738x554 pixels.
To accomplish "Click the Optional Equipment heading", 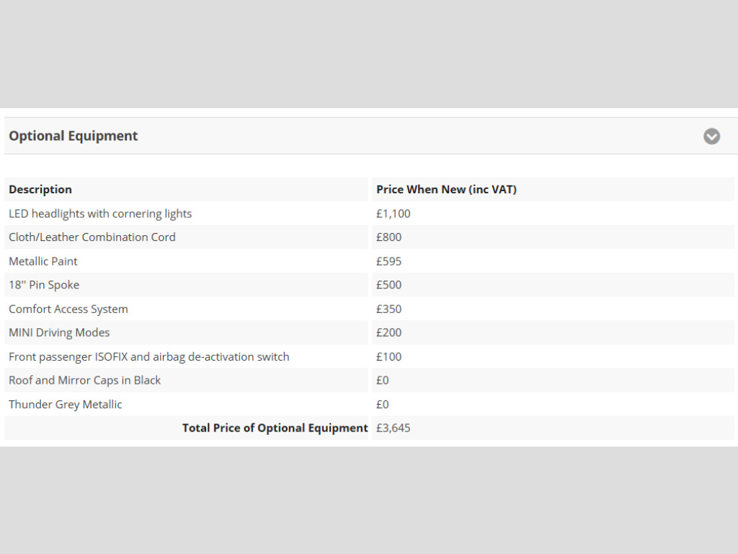I will (74, 136).
